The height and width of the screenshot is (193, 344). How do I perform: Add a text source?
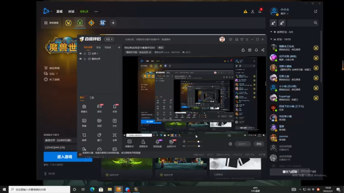point(115,123)
